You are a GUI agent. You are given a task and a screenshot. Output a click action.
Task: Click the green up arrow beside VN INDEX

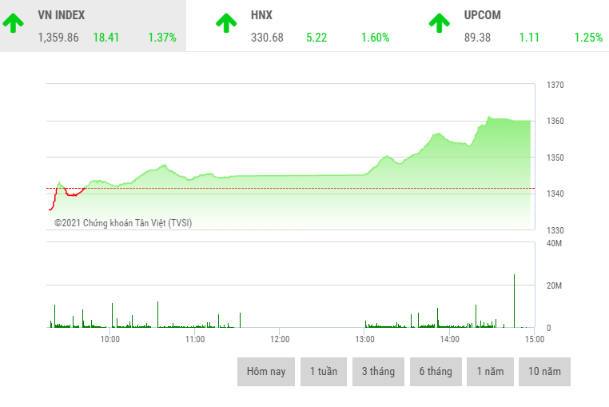(x=12, y=24)
